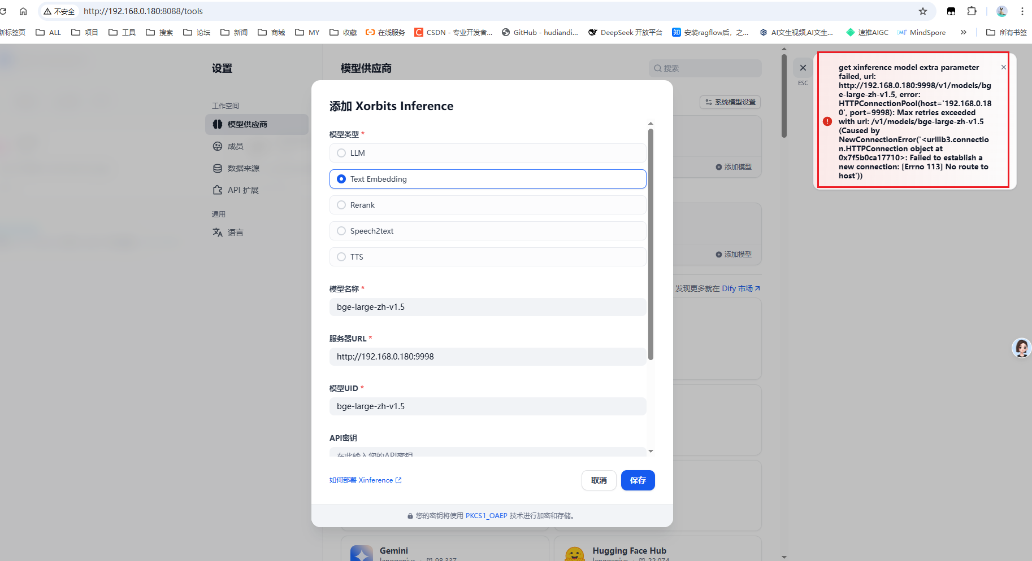
Task: Click the side-panel icon beside the star
Action: coord(951,11)
